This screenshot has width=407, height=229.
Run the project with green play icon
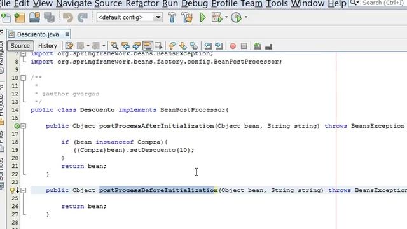[203, 17]
